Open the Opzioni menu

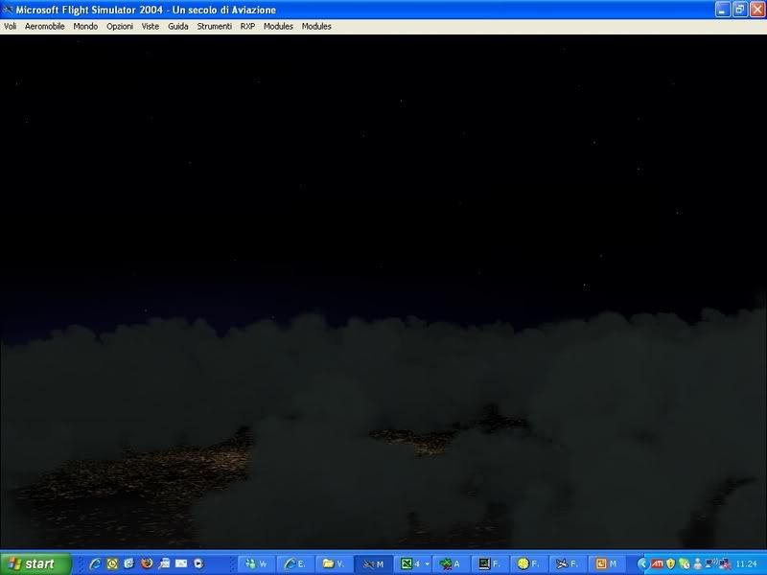(120, 27)
